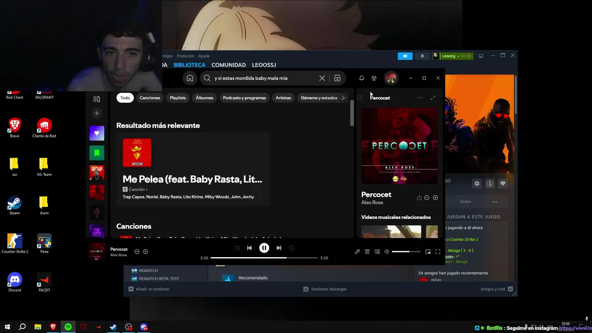Add Percocet to library in player bar
The width and height of the screenshot is (592, 333).
pos(145,252)
